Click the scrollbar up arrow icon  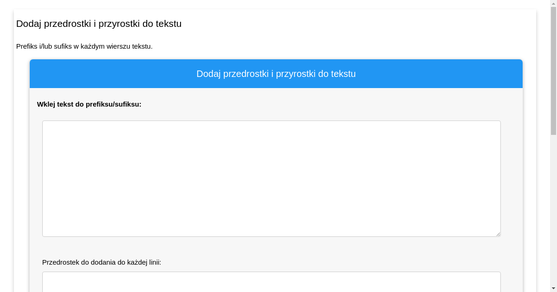coord(553,3)
